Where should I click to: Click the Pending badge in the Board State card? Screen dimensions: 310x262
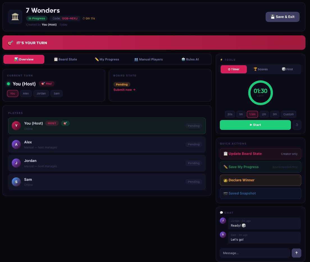tap(122, 84)
